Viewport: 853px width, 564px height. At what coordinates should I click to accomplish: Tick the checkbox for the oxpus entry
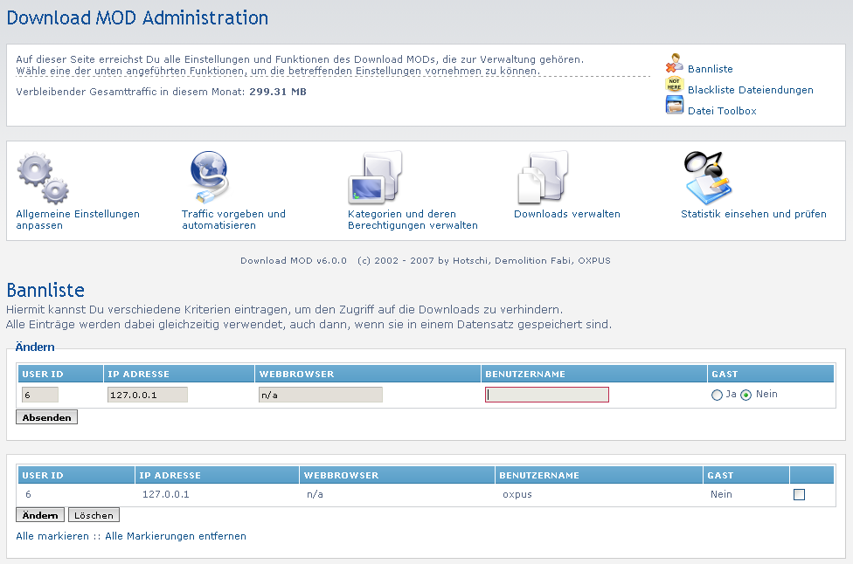pyautogui.click(x=799, y=495)
